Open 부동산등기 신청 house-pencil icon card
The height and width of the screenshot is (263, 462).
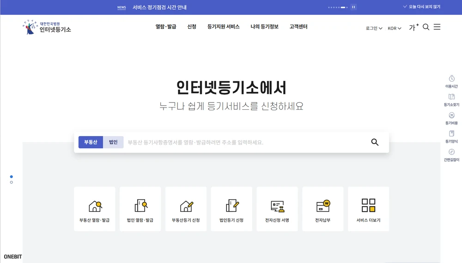point(186,209)
